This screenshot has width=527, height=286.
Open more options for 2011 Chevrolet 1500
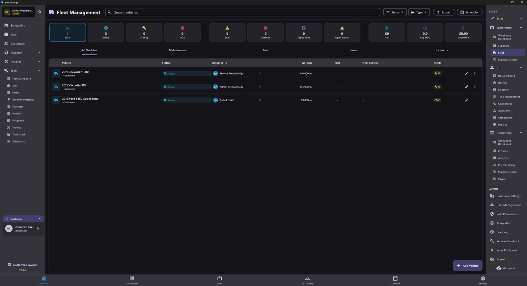475,73
